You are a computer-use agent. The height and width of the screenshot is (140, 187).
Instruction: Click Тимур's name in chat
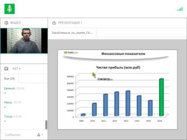(8, 116)
